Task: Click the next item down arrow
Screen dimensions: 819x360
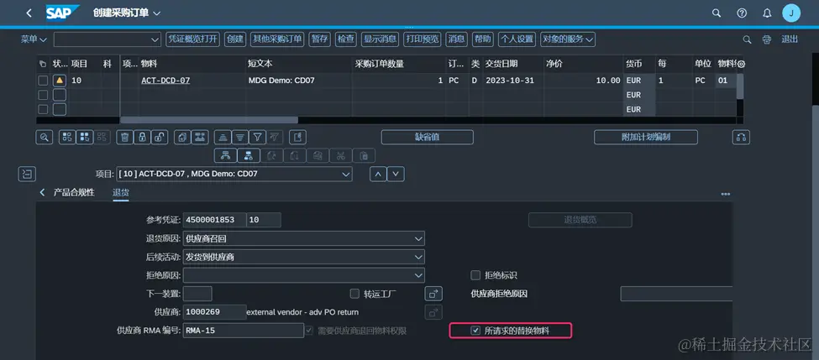Action: [x=396, y=174]
